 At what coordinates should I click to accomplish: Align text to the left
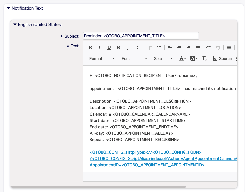click(170, 48)
